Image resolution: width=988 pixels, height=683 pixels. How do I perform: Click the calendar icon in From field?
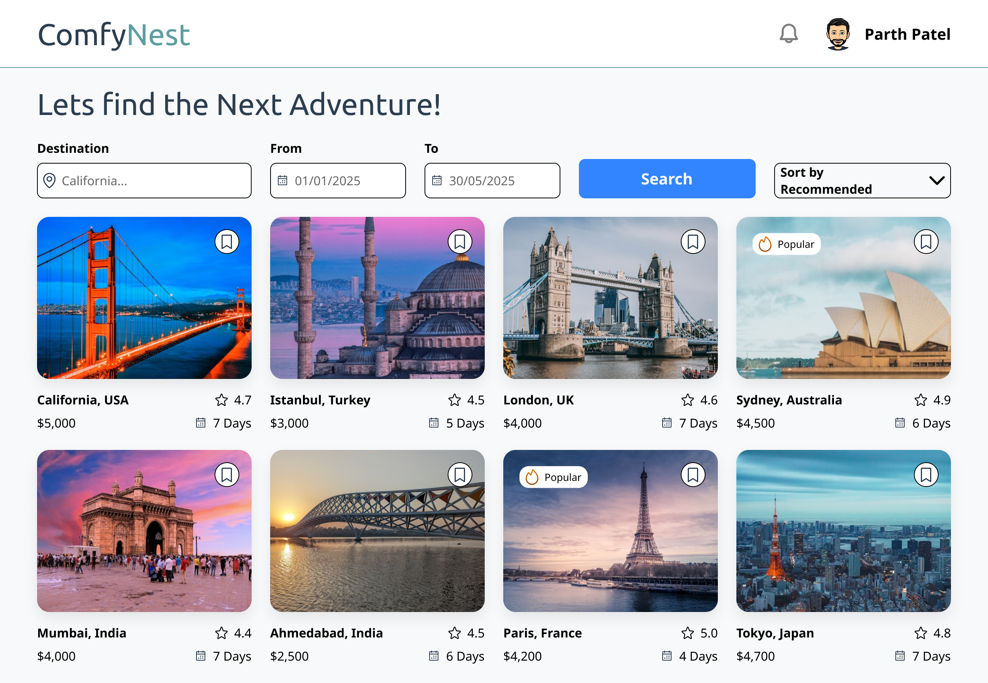(283, 181)
